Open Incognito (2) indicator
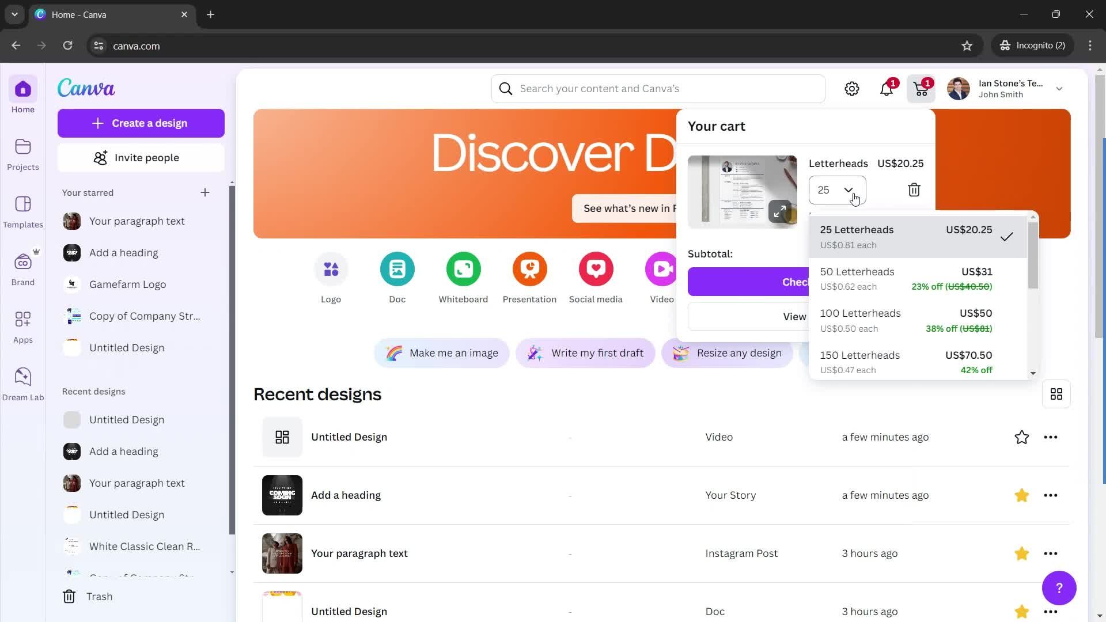This screenshot has height=622, width=1106. click(x=1033, y=45)
